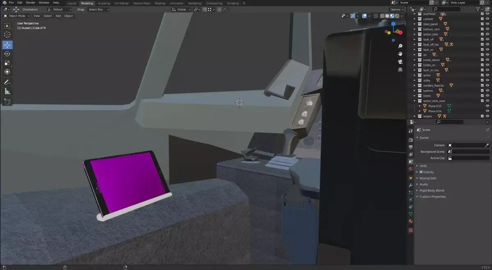Uncheck the wipers collection checkbox
Image resolution: width=492 pixels, height=270 pixels.
(x=482, y=116)
